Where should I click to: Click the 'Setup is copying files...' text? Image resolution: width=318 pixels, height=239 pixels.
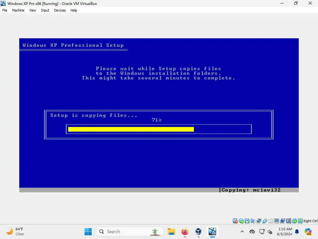pyautogui.click(x=94, y=115)
